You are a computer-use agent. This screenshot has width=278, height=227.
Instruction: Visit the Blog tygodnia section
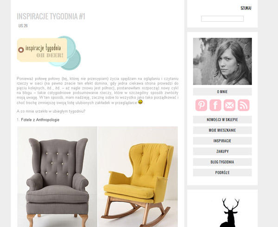222,162
